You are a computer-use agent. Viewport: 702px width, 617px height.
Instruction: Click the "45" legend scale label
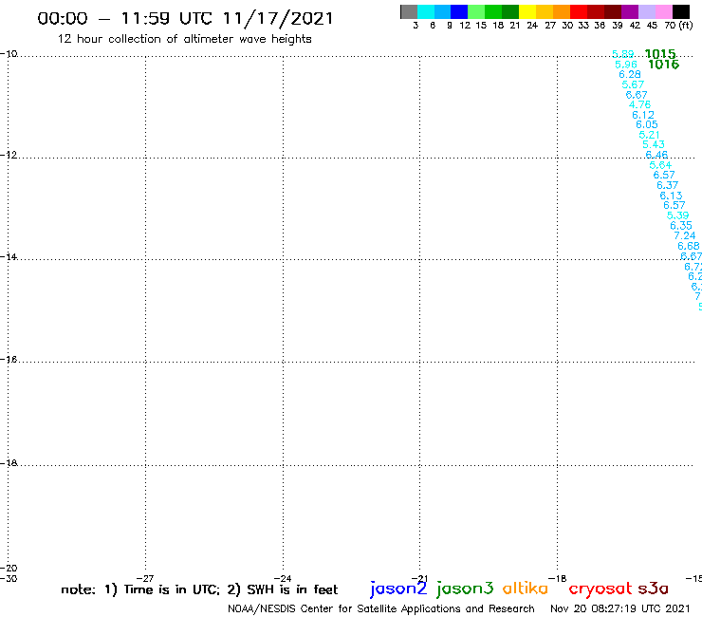[652, 25]
